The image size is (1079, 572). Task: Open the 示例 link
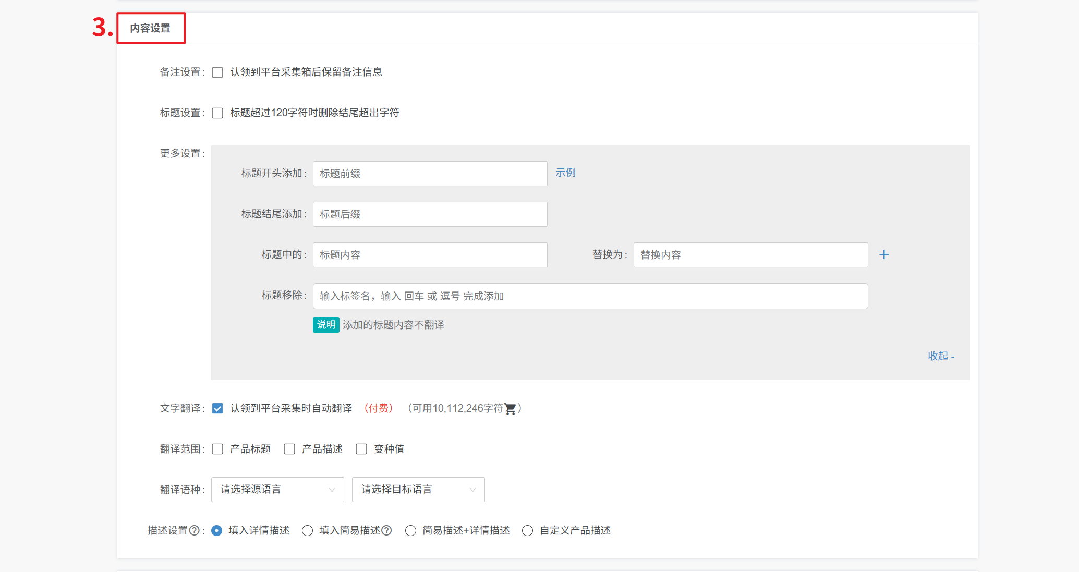565,173
